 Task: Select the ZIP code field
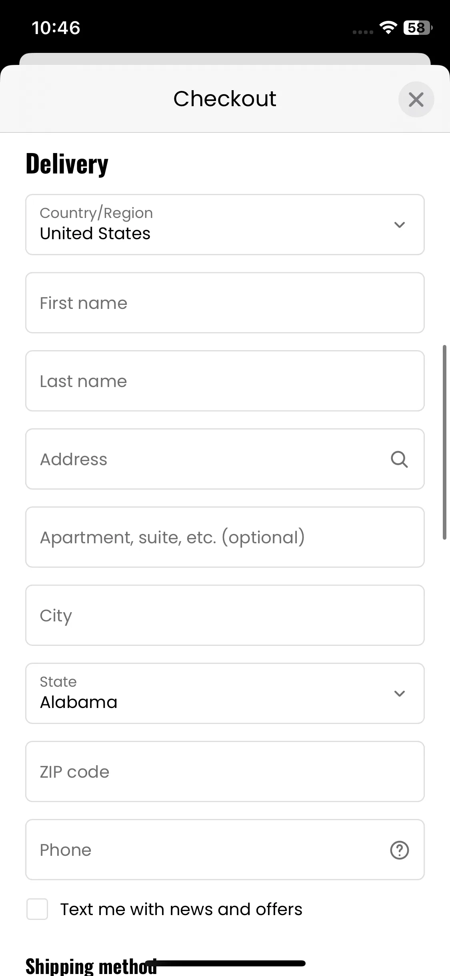click(225, 772)
